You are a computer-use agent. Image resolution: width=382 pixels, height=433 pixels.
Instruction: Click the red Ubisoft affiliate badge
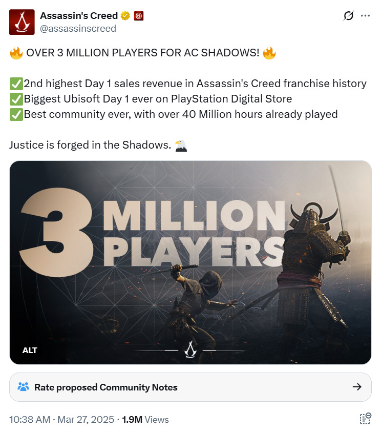tap(139, 16)
